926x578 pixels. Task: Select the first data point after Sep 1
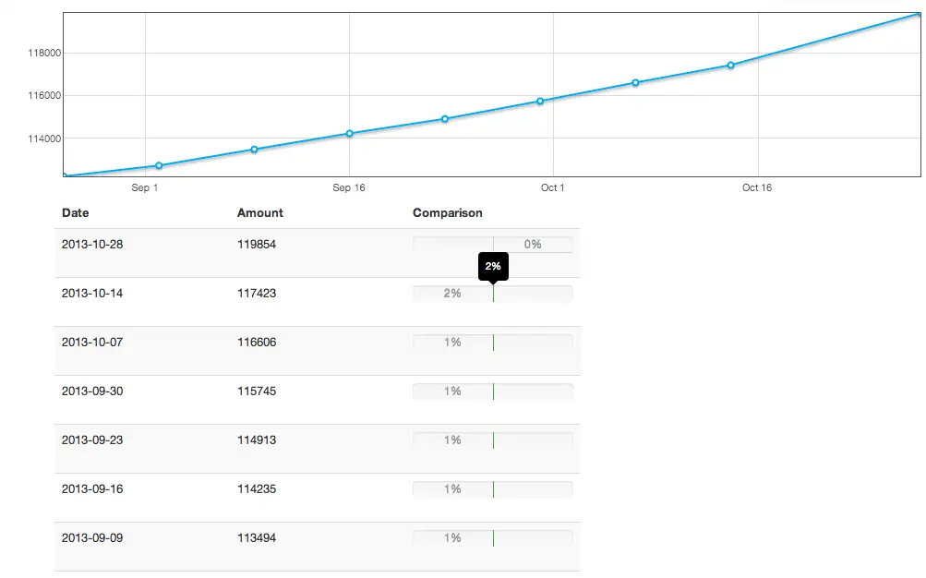pos(159,166)
